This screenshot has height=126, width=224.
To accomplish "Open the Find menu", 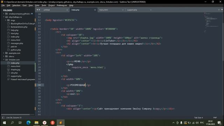I will (x=24, y=6).
